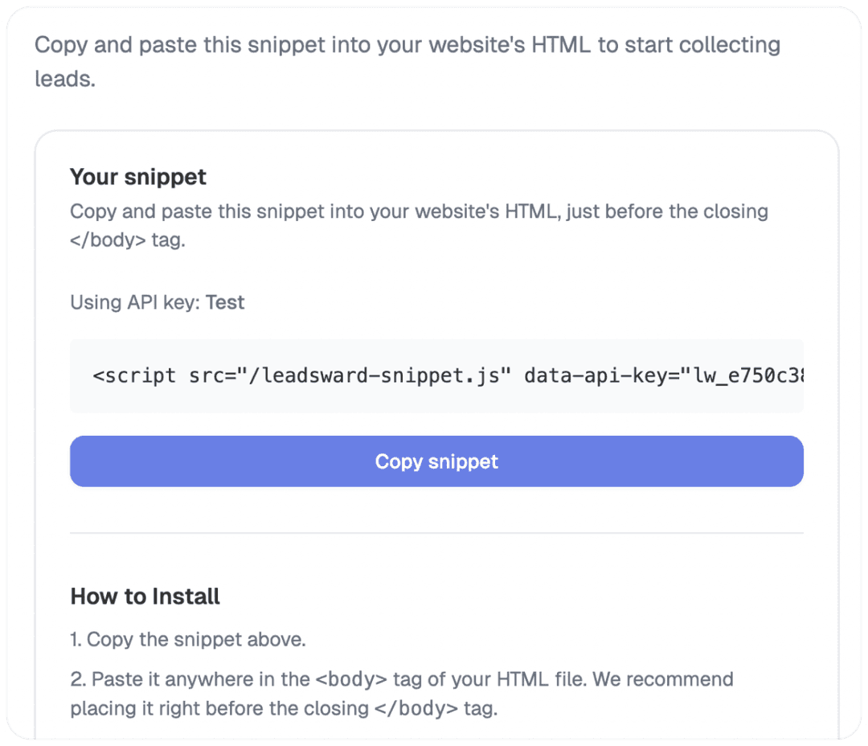Image resolution: width=868 pixels, height=746 pixels.
Task: Click the description paragraph under Your snippet
Action: (419, 225)
